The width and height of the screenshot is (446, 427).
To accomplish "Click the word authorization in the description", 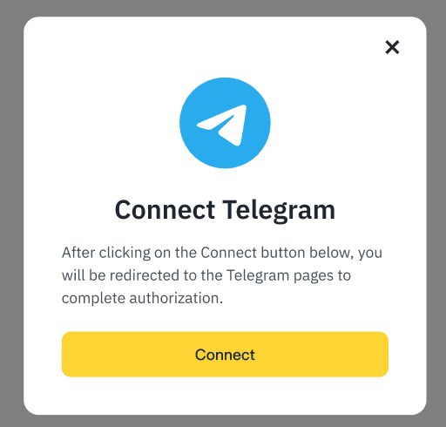I will (176, 298).
